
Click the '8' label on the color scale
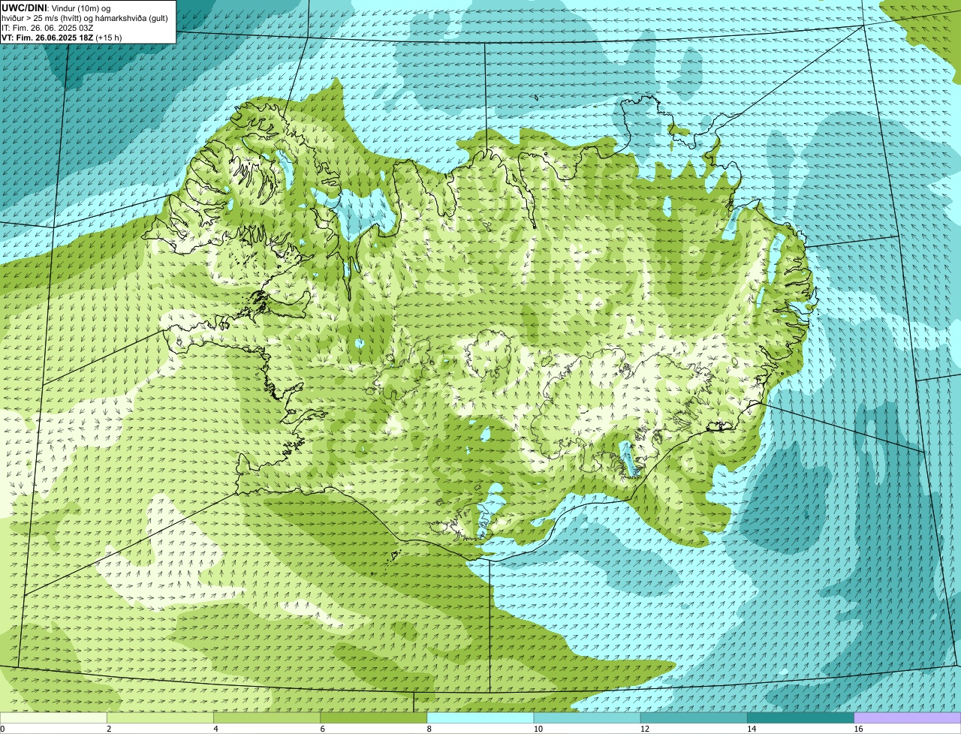[429, 729]
